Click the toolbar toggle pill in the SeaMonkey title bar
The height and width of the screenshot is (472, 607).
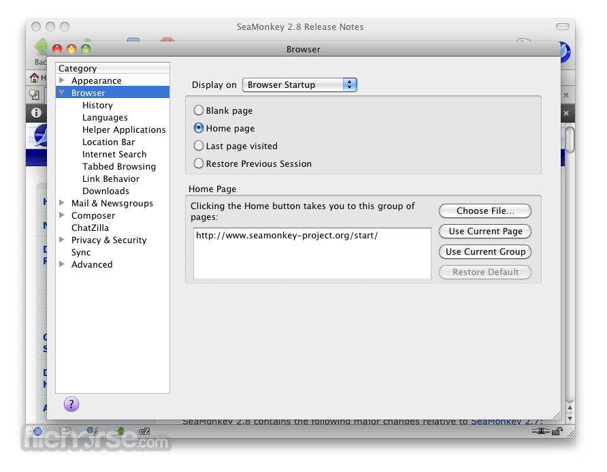tap(563, 27)
